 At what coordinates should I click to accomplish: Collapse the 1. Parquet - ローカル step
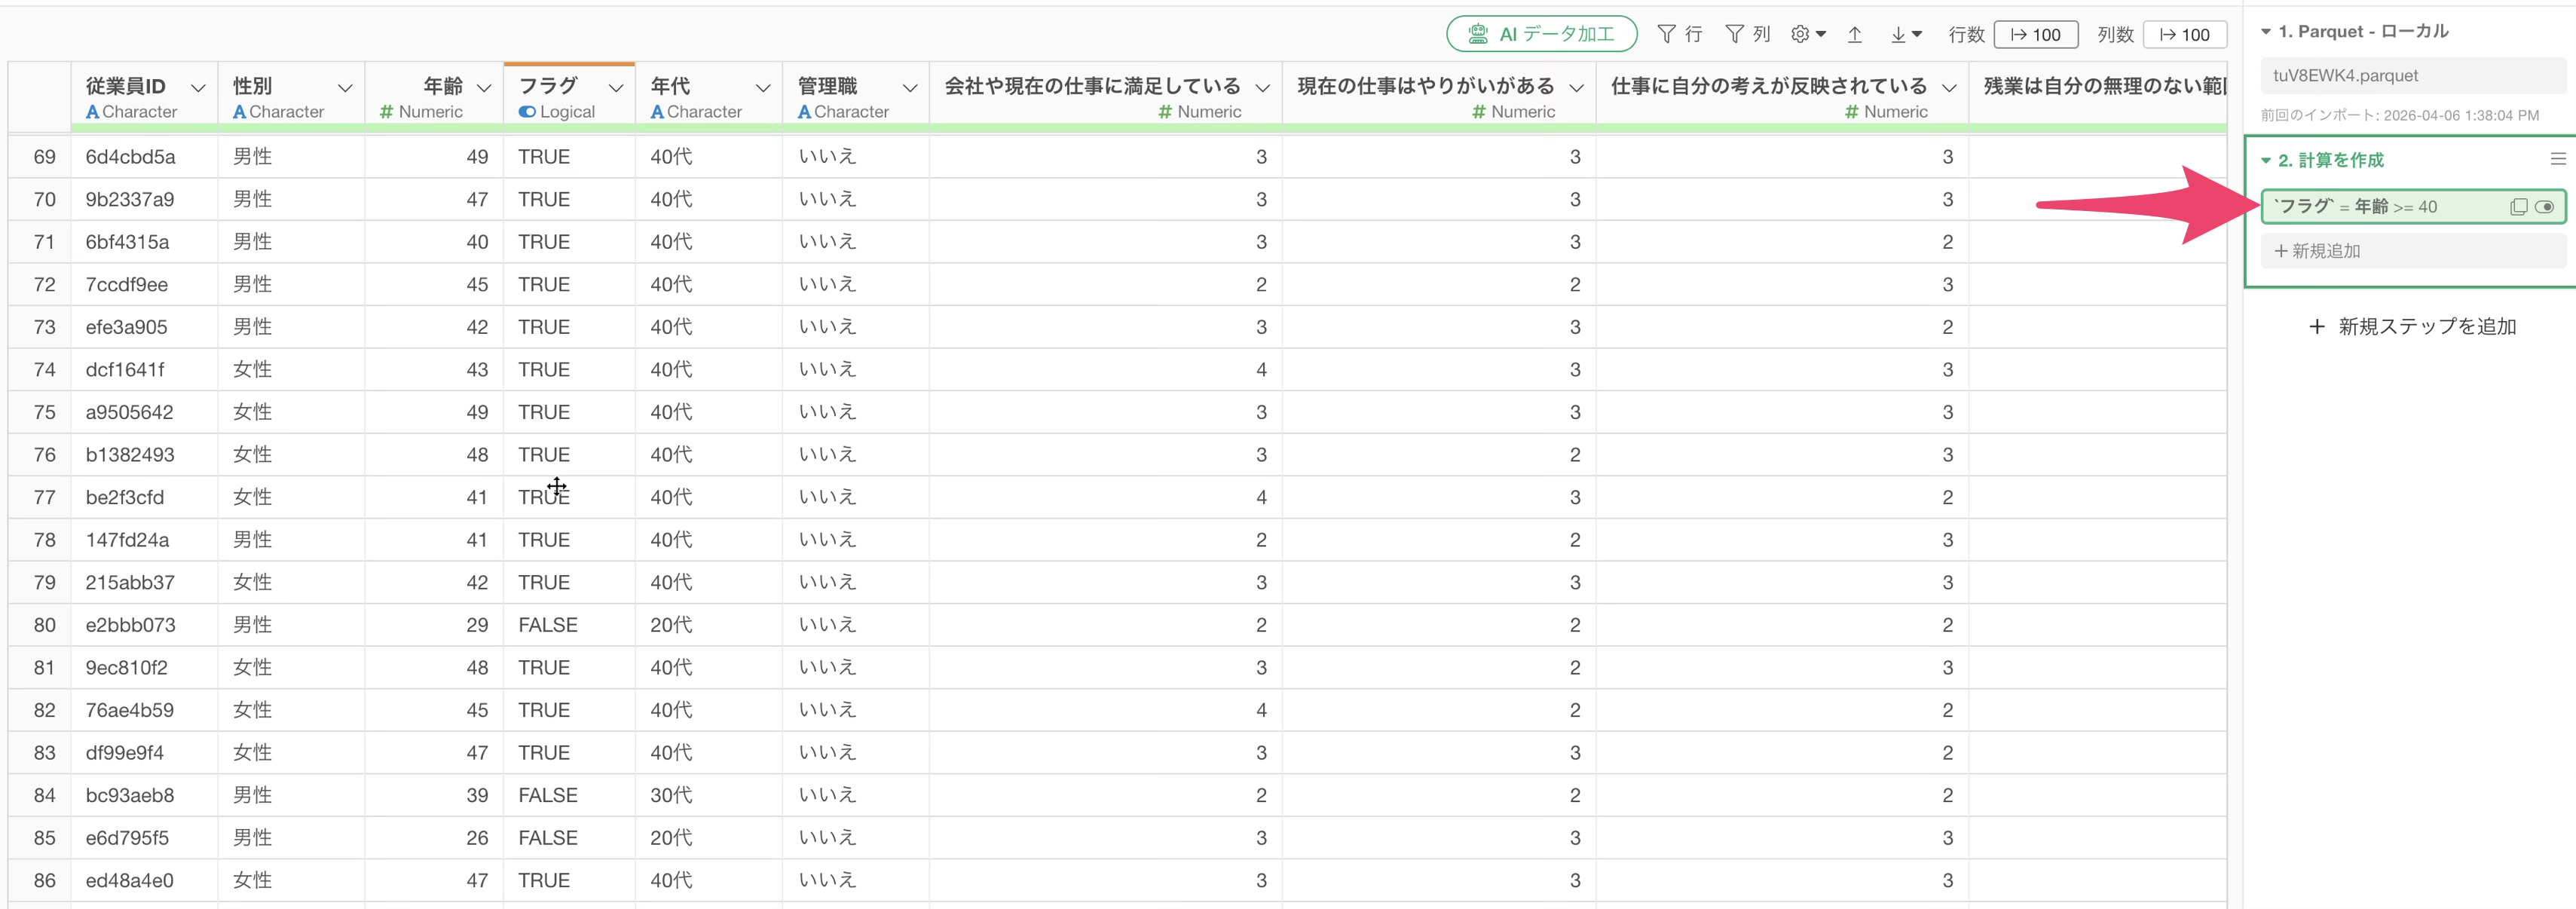tap(2266, 32)
